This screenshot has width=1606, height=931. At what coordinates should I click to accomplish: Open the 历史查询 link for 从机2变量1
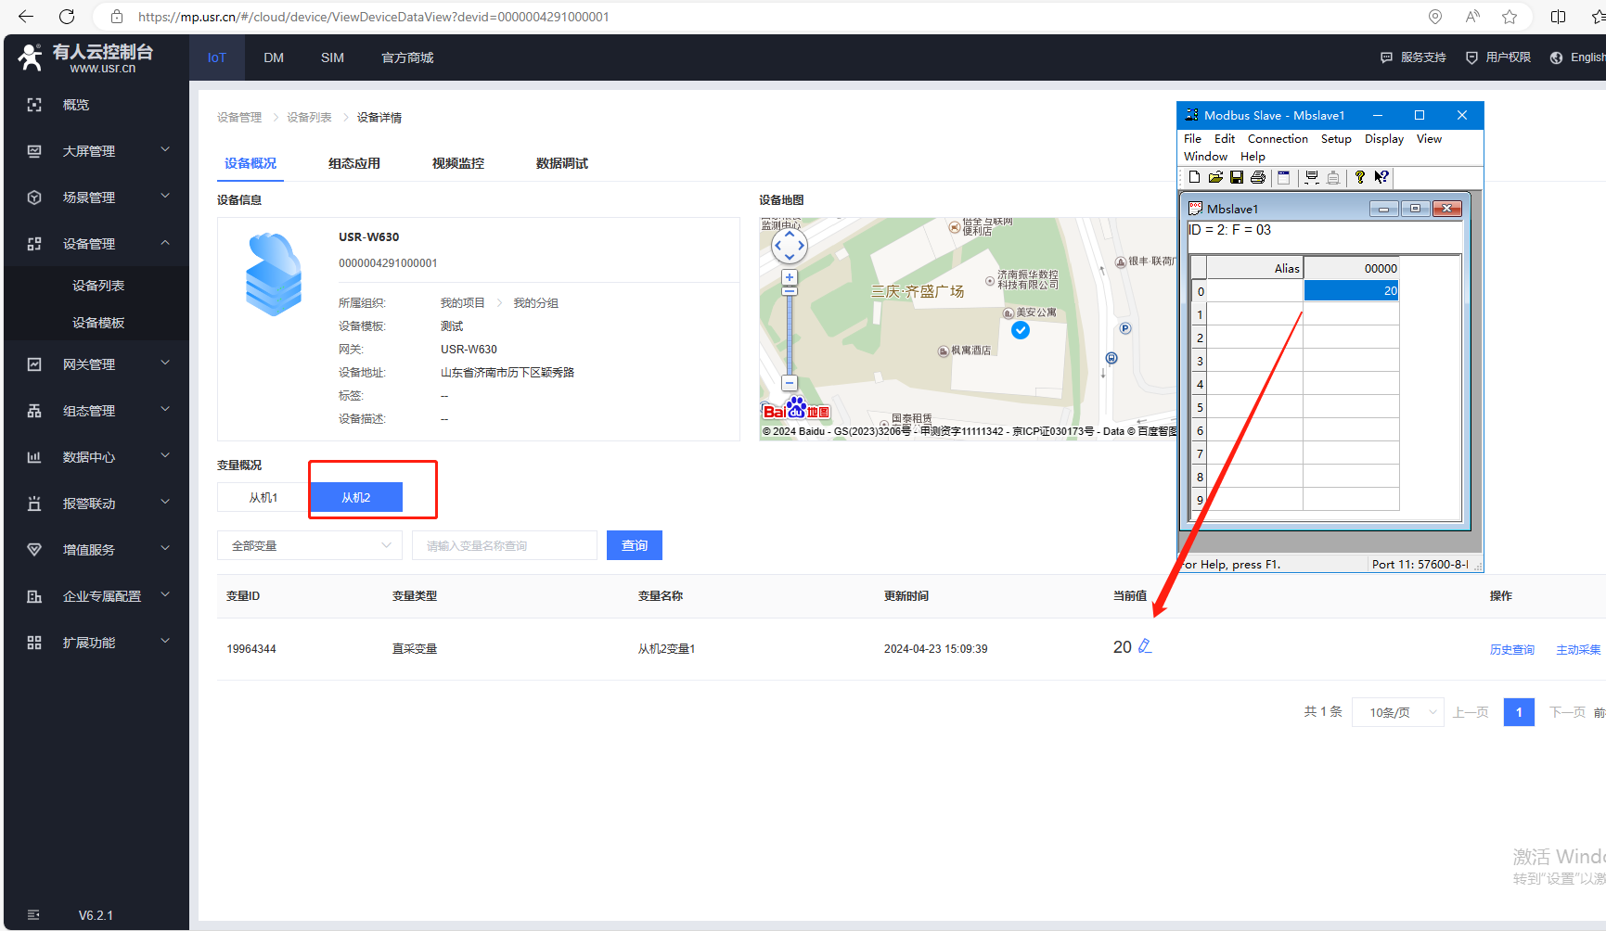point(1511,649)
